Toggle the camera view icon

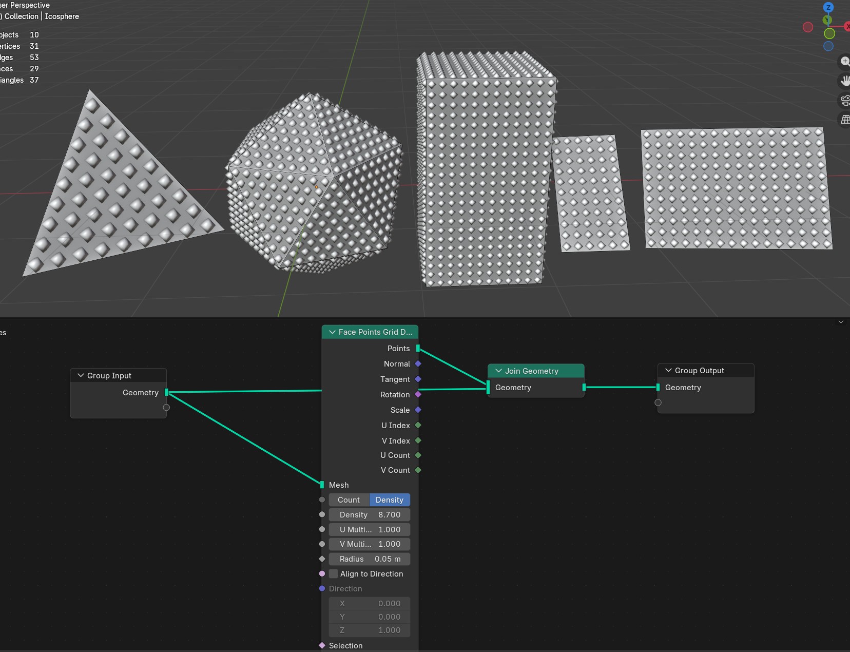845,100
